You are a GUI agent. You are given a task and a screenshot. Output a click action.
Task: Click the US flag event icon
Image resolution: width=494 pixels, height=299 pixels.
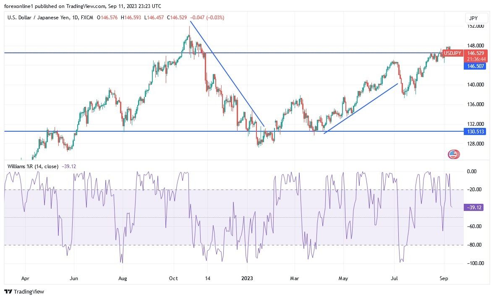(x=453, y=154)
